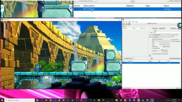Open the Notification Center icon in system tray
This screenshot has width=182, height=102.
pyautogui.click(x=179, y=100)
